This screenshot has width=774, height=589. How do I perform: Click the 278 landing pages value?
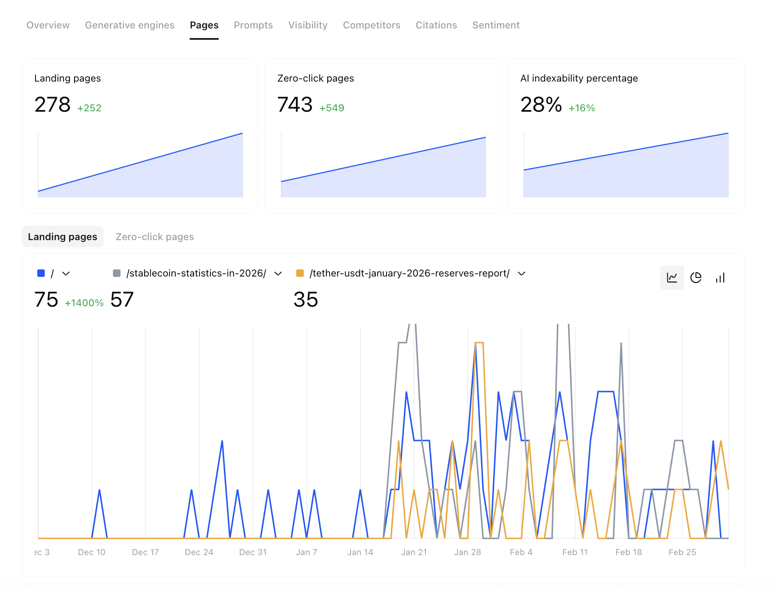tap(53, 105)
